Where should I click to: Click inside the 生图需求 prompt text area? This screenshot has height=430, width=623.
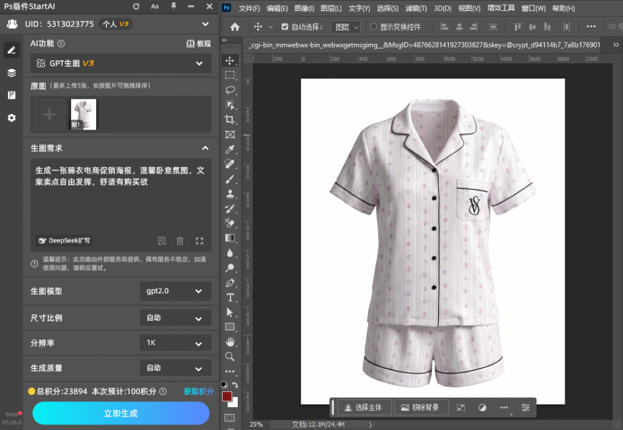pyautogui.click(x=121, y=199)
